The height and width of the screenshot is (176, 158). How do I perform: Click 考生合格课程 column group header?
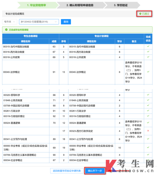(x=31, y=36)
